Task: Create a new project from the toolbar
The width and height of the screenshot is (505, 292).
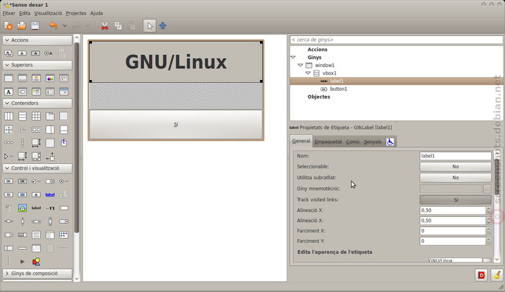Action: (8, 26)
